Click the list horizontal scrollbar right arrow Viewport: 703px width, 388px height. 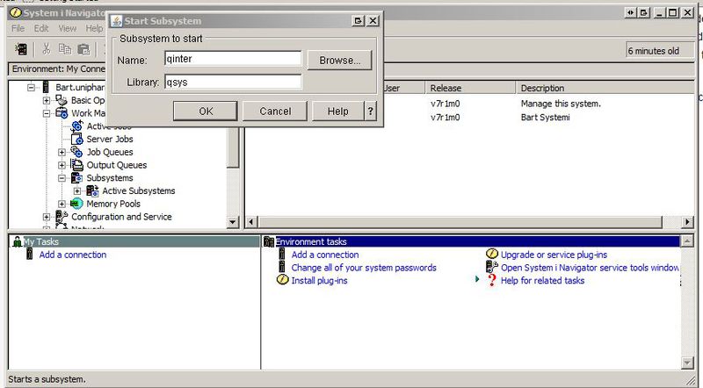687,222
